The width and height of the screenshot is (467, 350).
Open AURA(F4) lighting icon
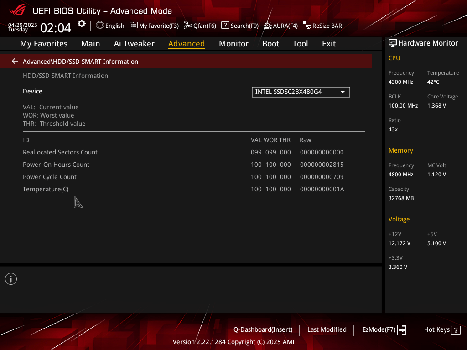pyautogui.click(x=267, y=26)
